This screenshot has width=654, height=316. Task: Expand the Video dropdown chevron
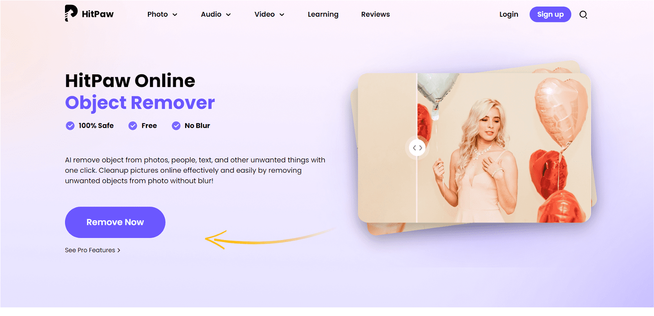[x=282, y=15]
